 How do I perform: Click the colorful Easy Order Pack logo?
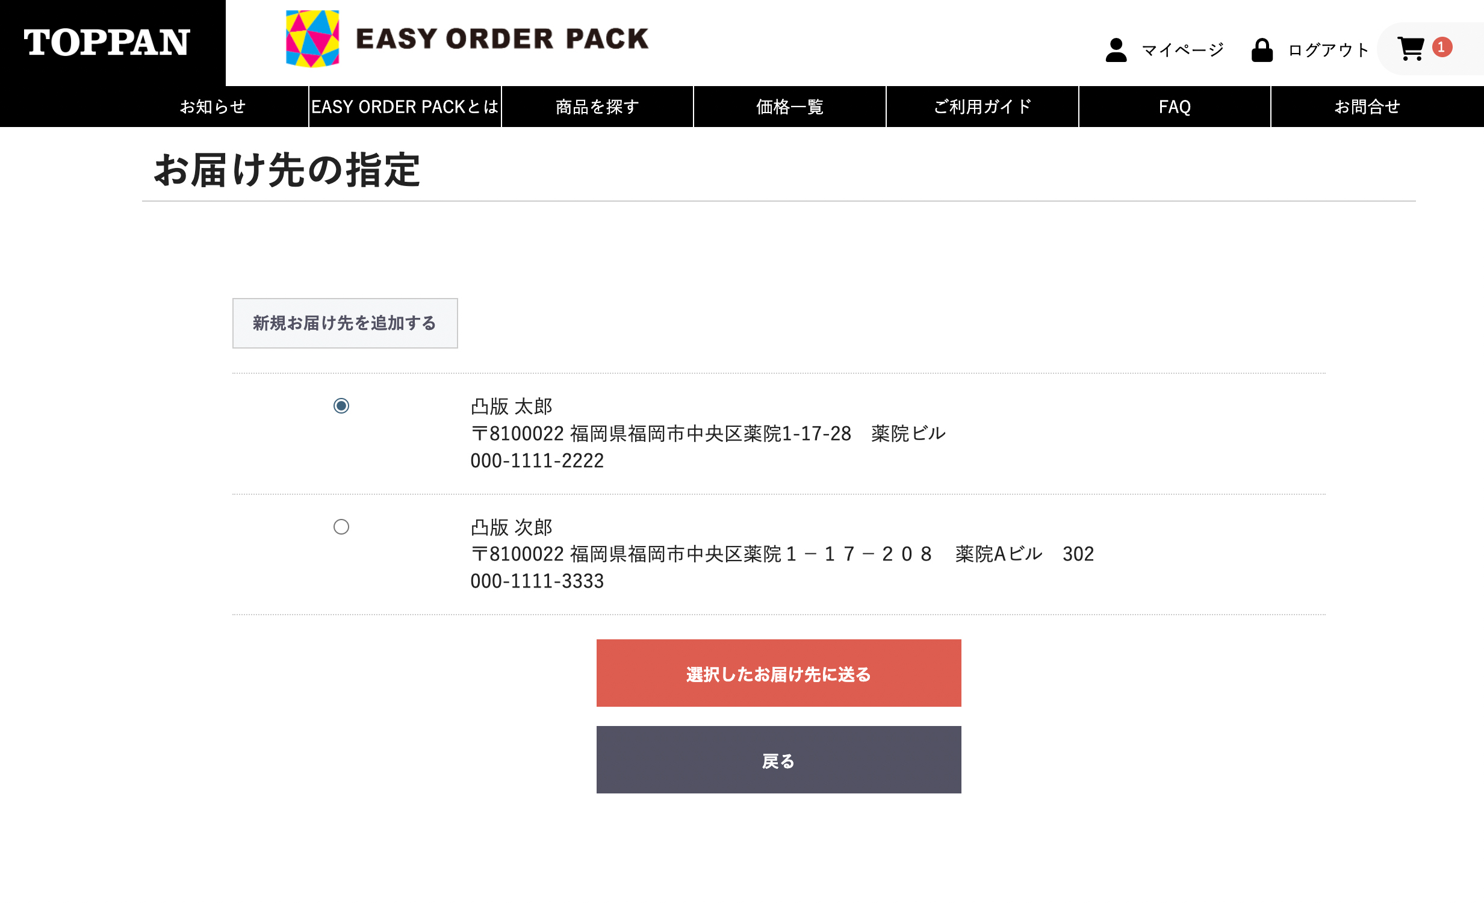point(312,39)
